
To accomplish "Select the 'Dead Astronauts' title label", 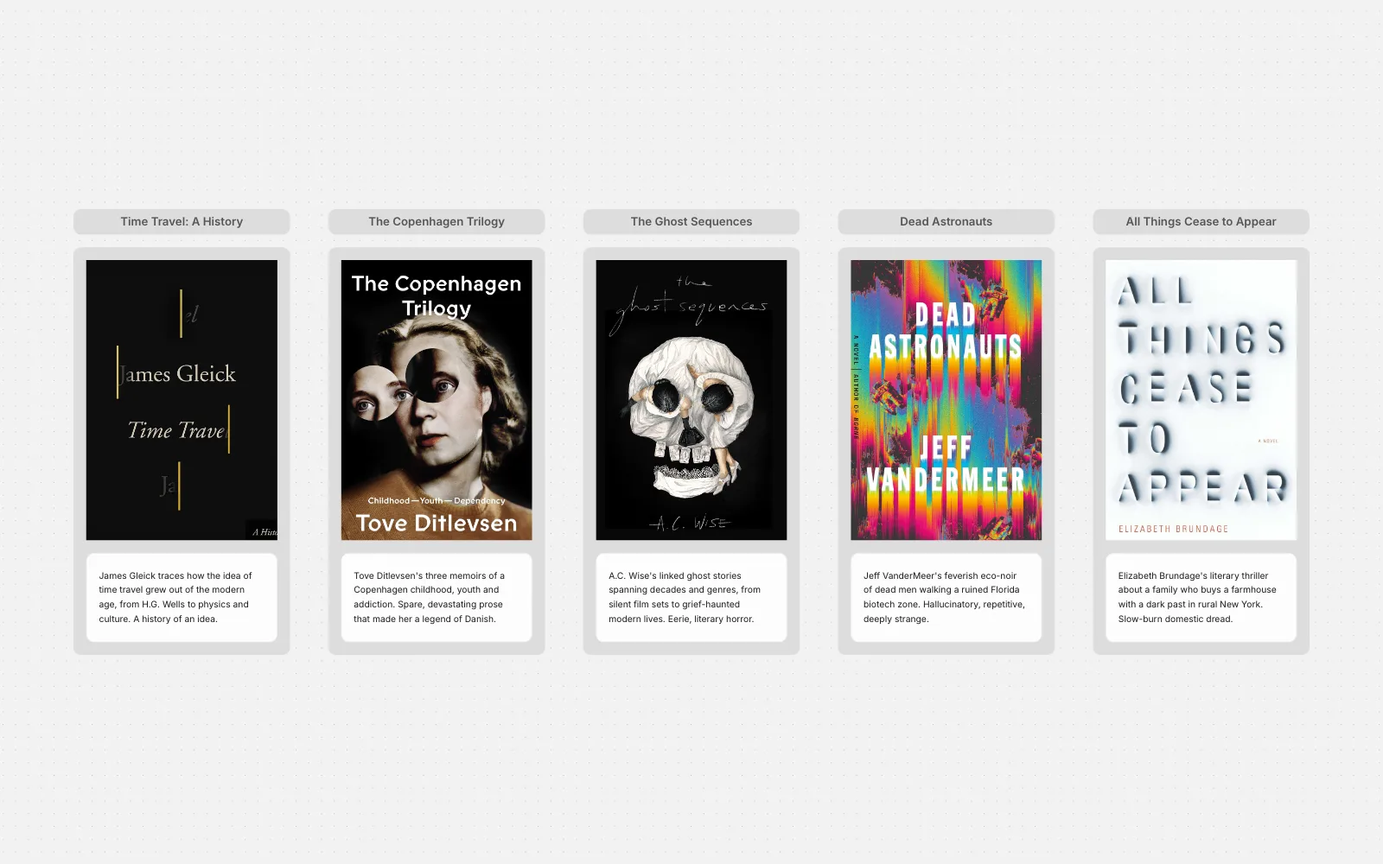I will pyautogui.click(x=946, y=221).
